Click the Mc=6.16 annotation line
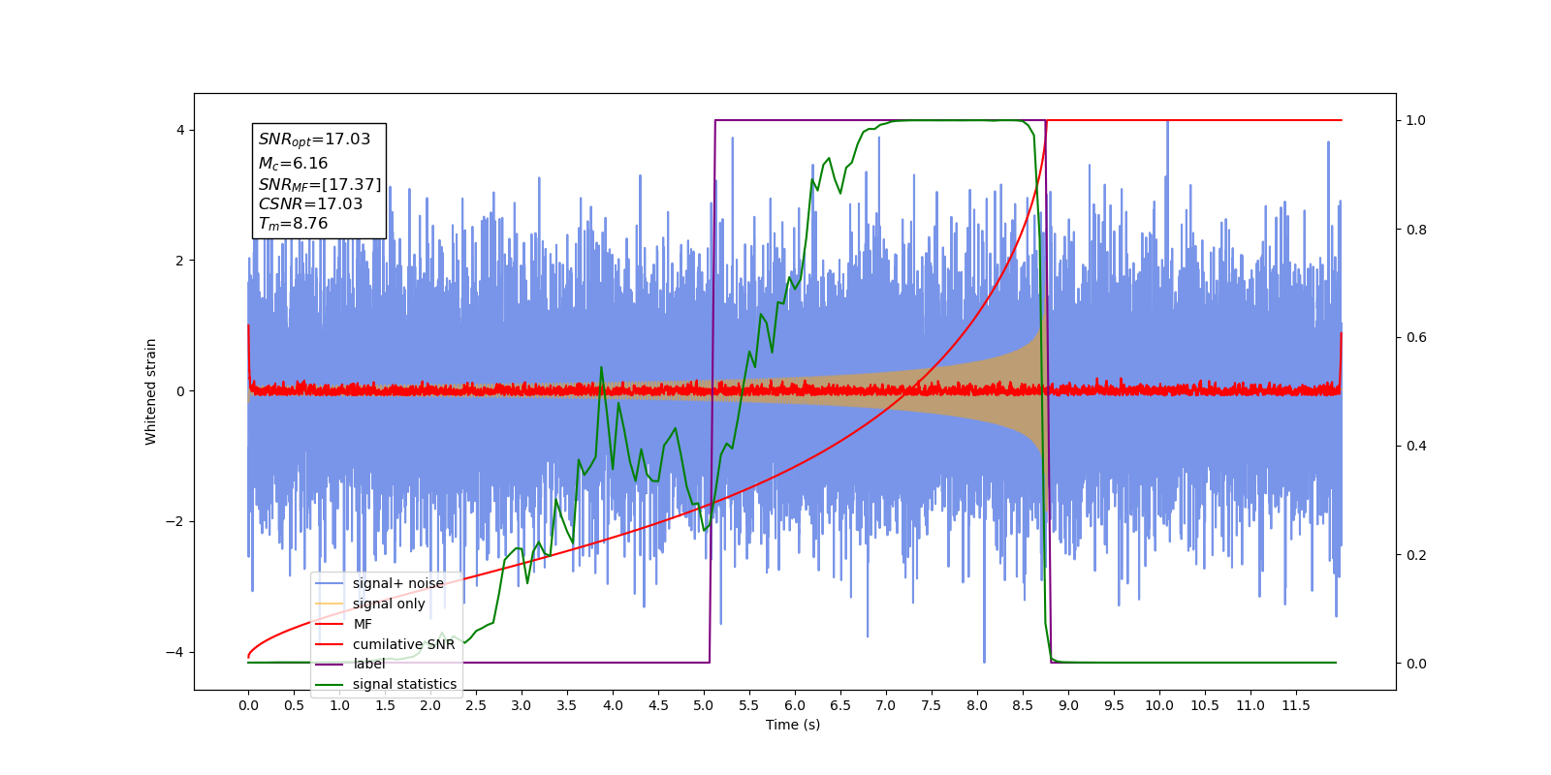This screenshot has height=775, width=1551. point(293,164)
